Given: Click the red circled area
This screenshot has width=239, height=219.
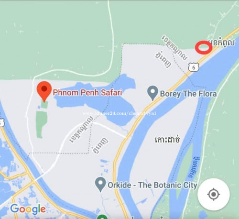Looking at the screenshot, I should coord(204,47).
